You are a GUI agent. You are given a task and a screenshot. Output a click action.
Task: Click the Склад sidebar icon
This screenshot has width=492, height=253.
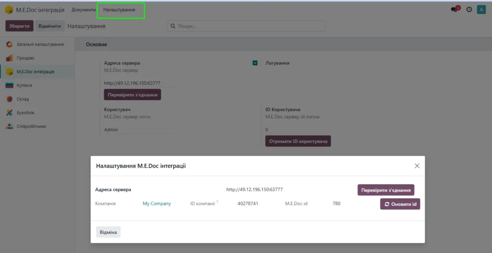(x=10, y=99)
